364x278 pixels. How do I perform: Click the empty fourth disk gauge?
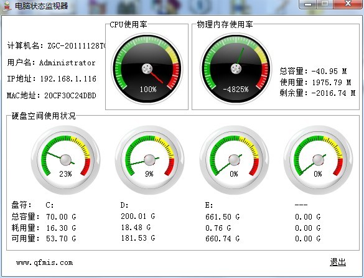(318, 160)
